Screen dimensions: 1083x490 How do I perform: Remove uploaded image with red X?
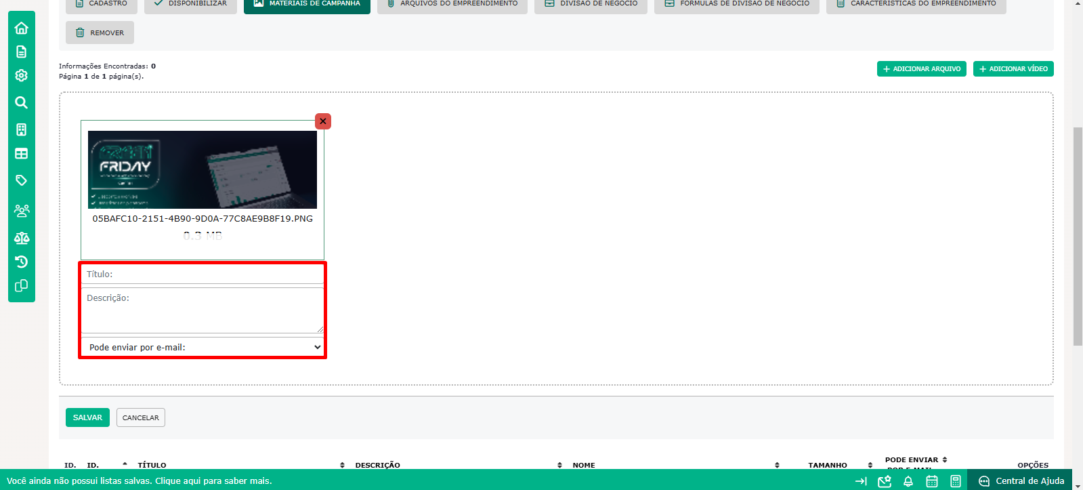[x=323, y=121]
